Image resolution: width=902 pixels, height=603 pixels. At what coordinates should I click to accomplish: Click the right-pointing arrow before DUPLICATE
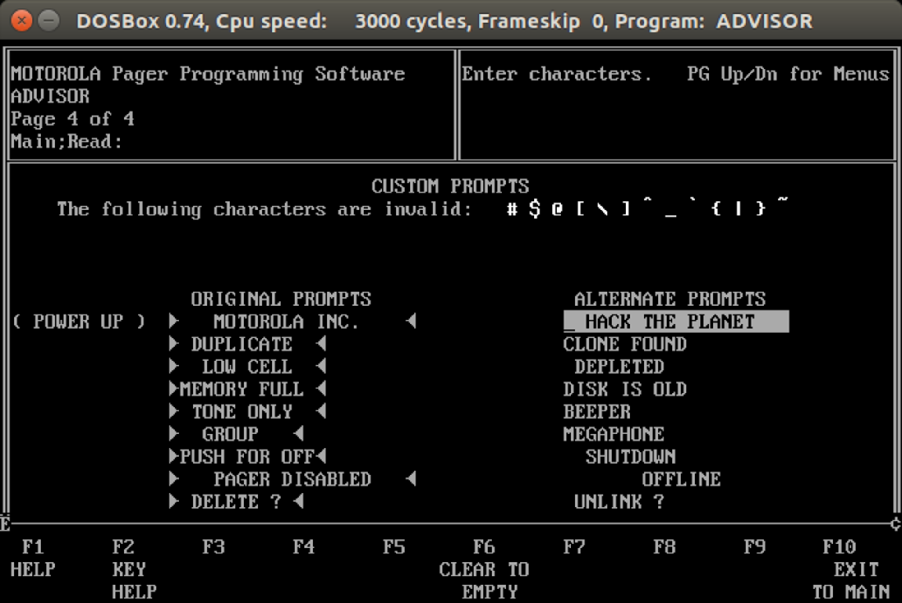coord(174,344)
